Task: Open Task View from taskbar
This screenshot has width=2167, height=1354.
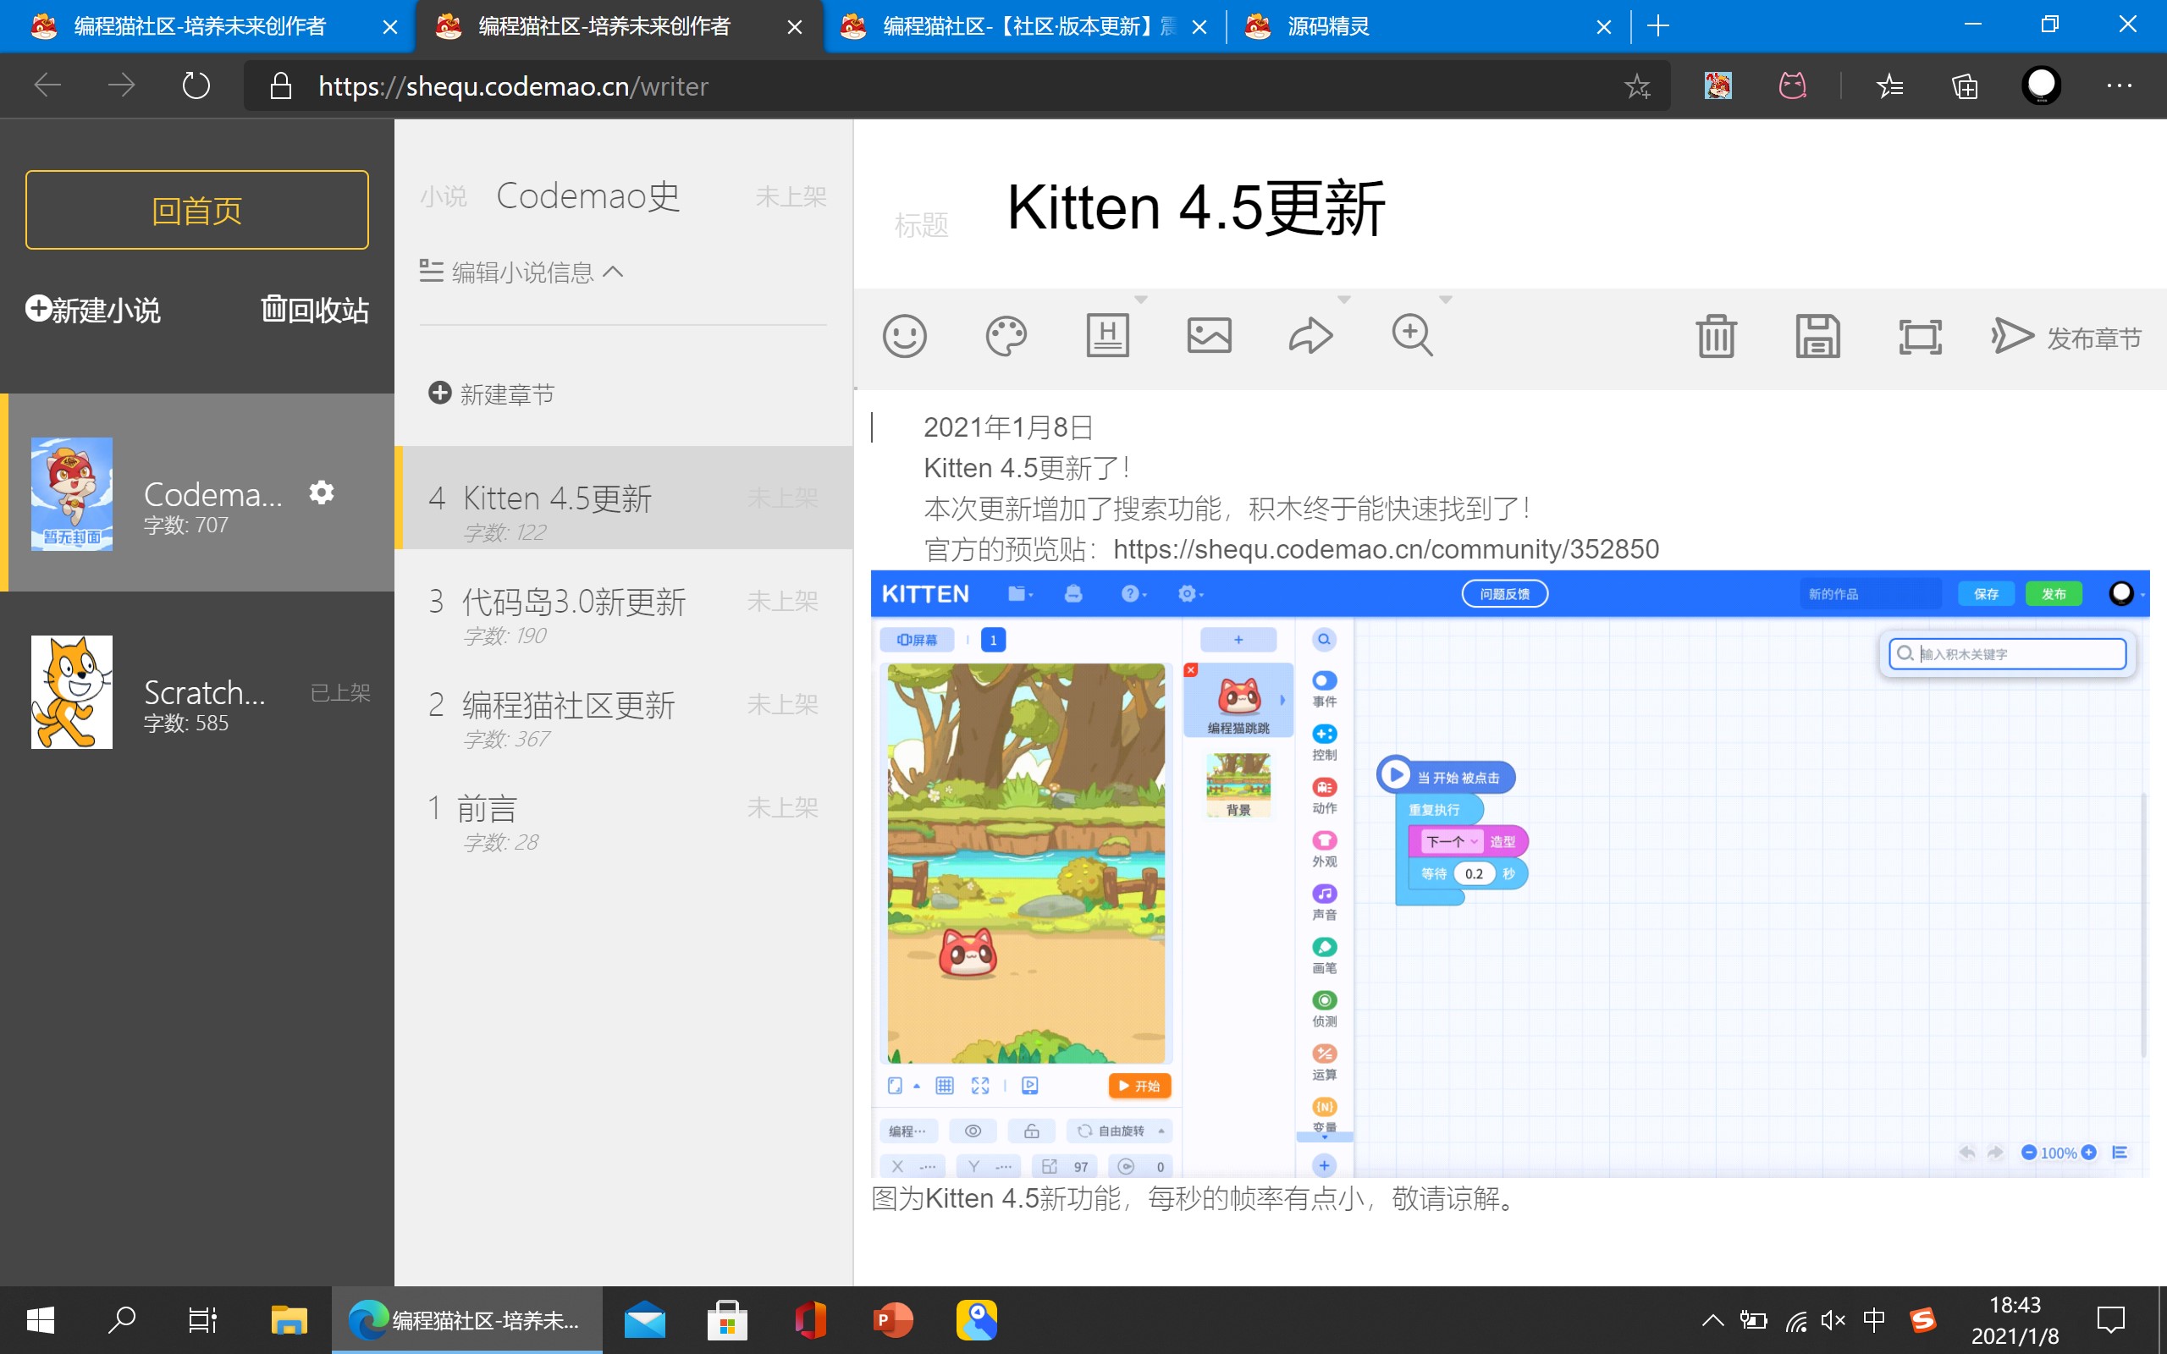Action: click(x=203, y=1320)
